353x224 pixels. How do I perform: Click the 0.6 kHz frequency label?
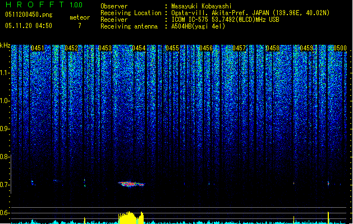pyautogui.click(x=5, y=213)
